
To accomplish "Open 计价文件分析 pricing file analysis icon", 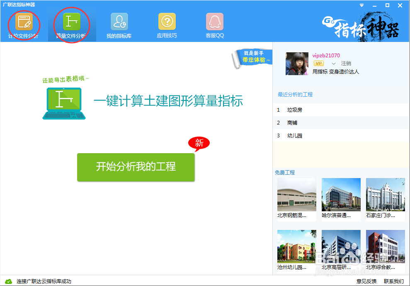I will pyautogui.click(x=24, y=22).
